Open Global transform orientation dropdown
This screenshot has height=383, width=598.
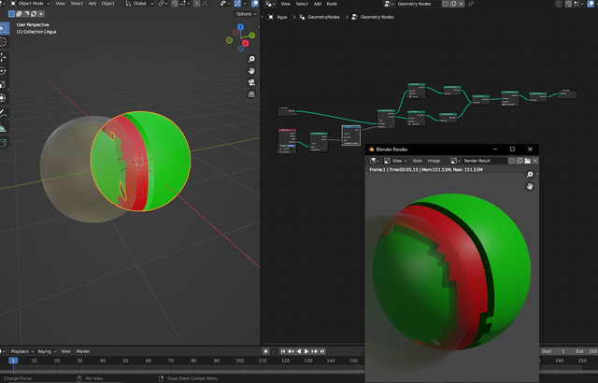(139, 4)
